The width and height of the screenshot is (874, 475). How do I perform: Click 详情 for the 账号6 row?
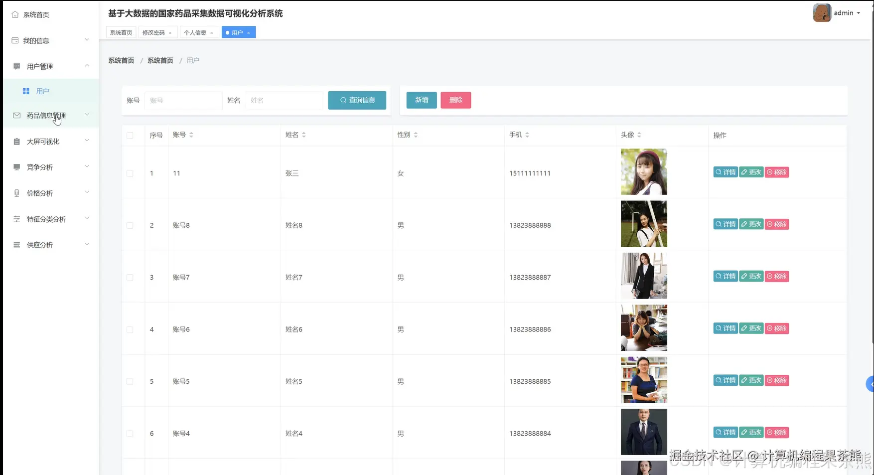pyautogui.click(x=726, y=328)
